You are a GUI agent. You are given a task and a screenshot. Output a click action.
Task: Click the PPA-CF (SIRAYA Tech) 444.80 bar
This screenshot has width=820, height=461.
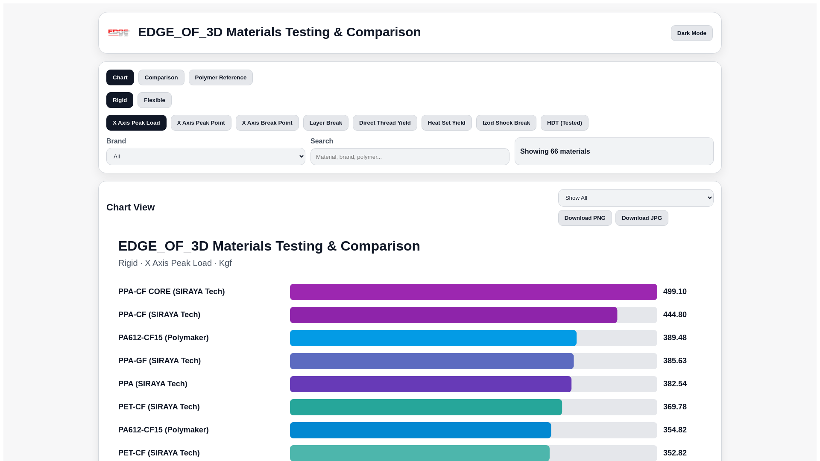[x=454, y=315]
